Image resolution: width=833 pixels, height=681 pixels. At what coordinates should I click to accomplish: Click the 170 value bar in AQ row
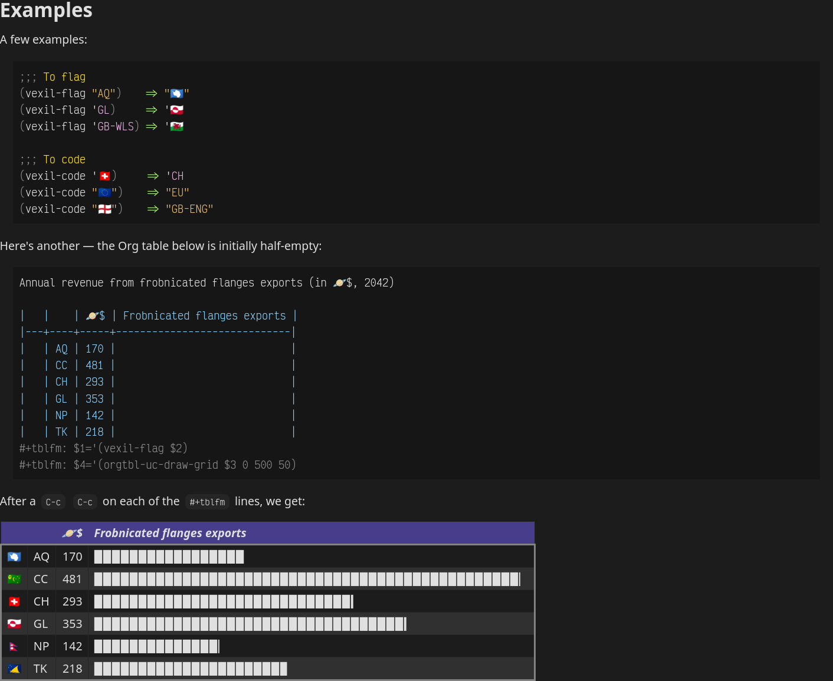point(169,557)
